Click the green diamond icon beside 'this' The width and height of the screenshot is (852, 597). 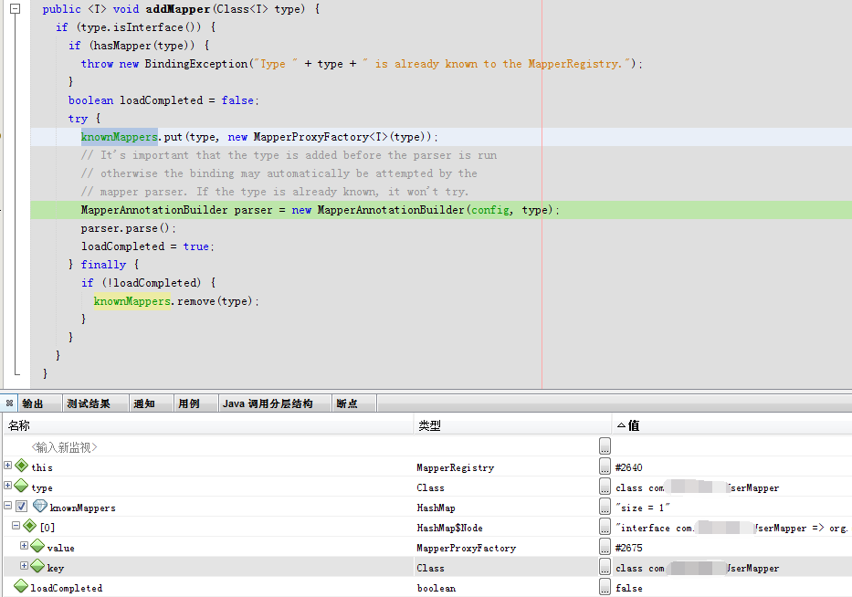21,466
